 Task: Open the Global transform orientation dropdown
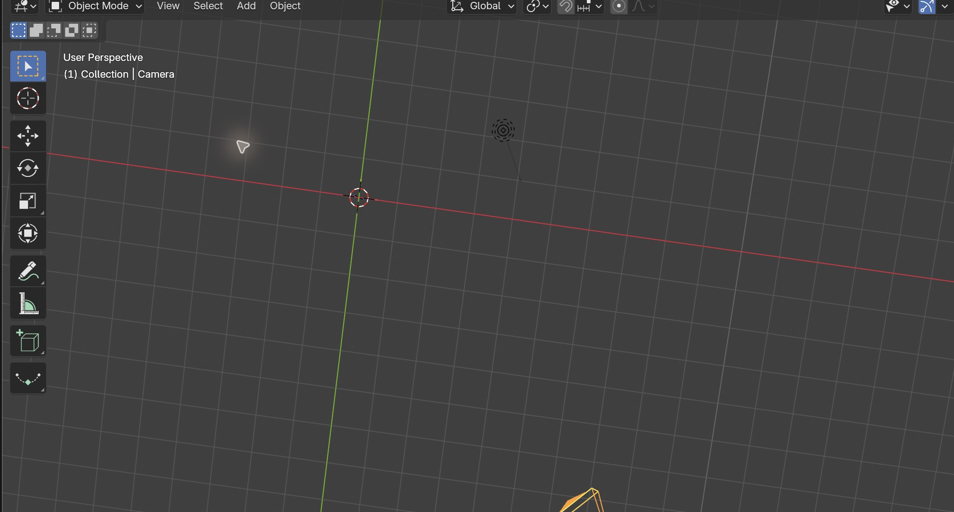[x=482, y=6]
